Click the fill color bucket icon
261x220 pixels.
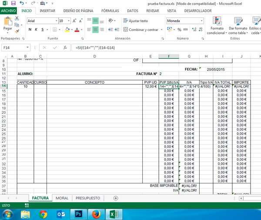[67, 30]
